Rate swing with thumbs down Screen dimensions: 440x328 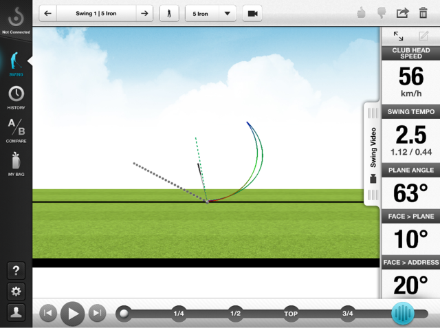382,13
